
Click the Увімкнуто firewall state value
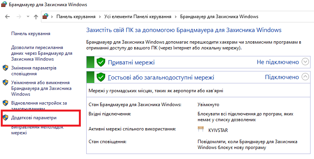pyautogui.click(x=208, y=105)
